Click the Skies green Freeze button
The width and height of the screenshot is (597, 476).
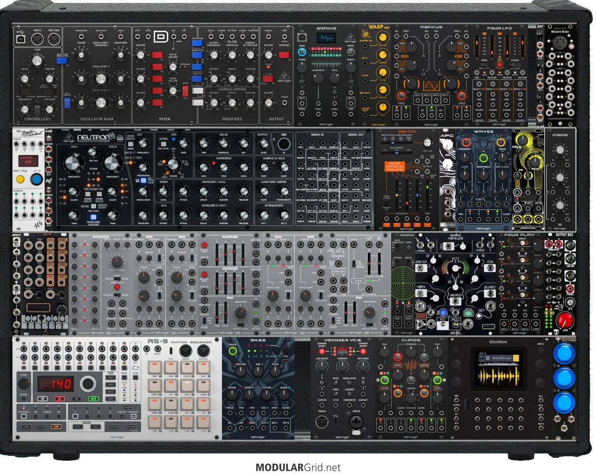[232, 351]
